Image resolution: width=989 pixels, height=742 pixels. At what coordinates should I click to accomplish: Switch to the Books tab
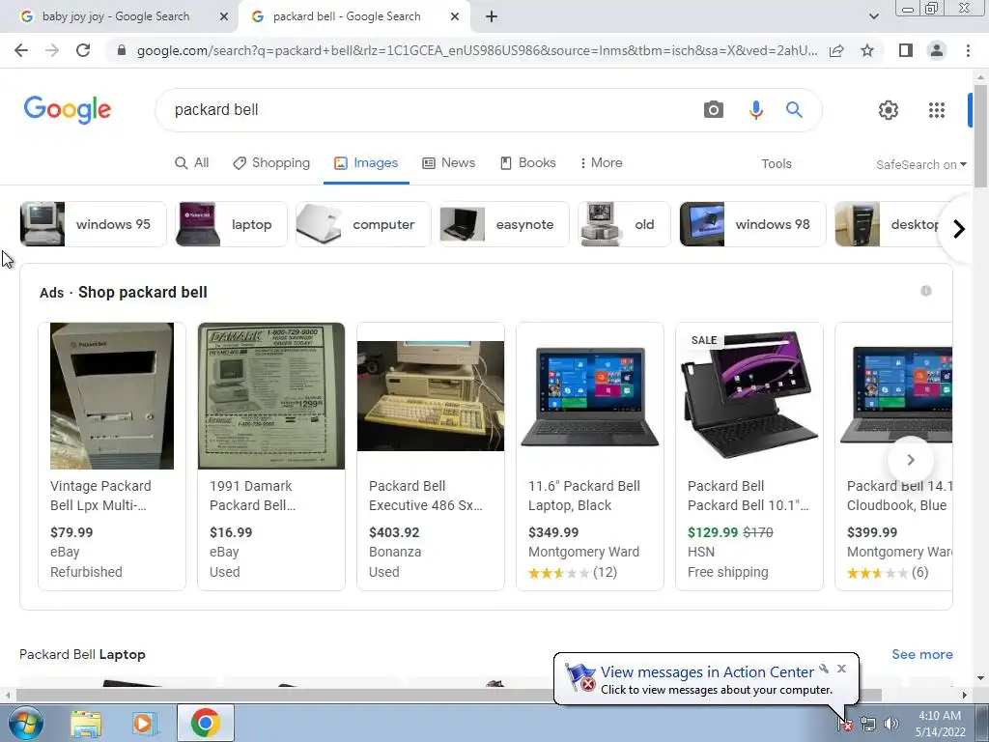[x=528, y=162]
